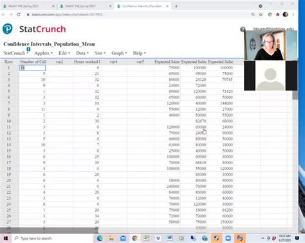The height and width of the screenshot is (243, 305).
Task: Click the blank participant avatar thumbnail
Action: 271,76
